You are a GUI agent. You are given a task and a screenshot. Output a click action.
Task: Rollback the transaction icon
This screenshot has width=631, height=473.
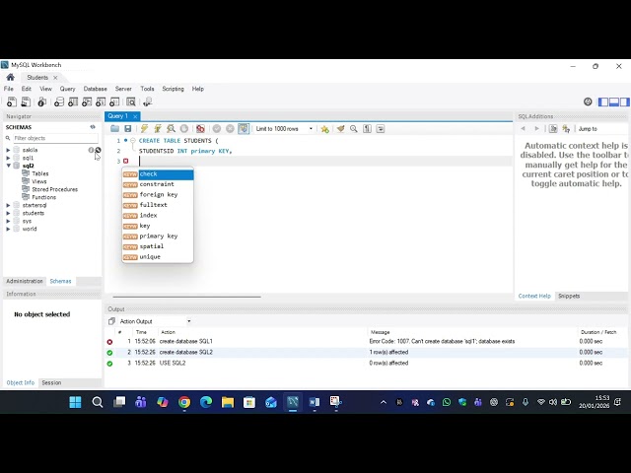[x=230, y=129]
